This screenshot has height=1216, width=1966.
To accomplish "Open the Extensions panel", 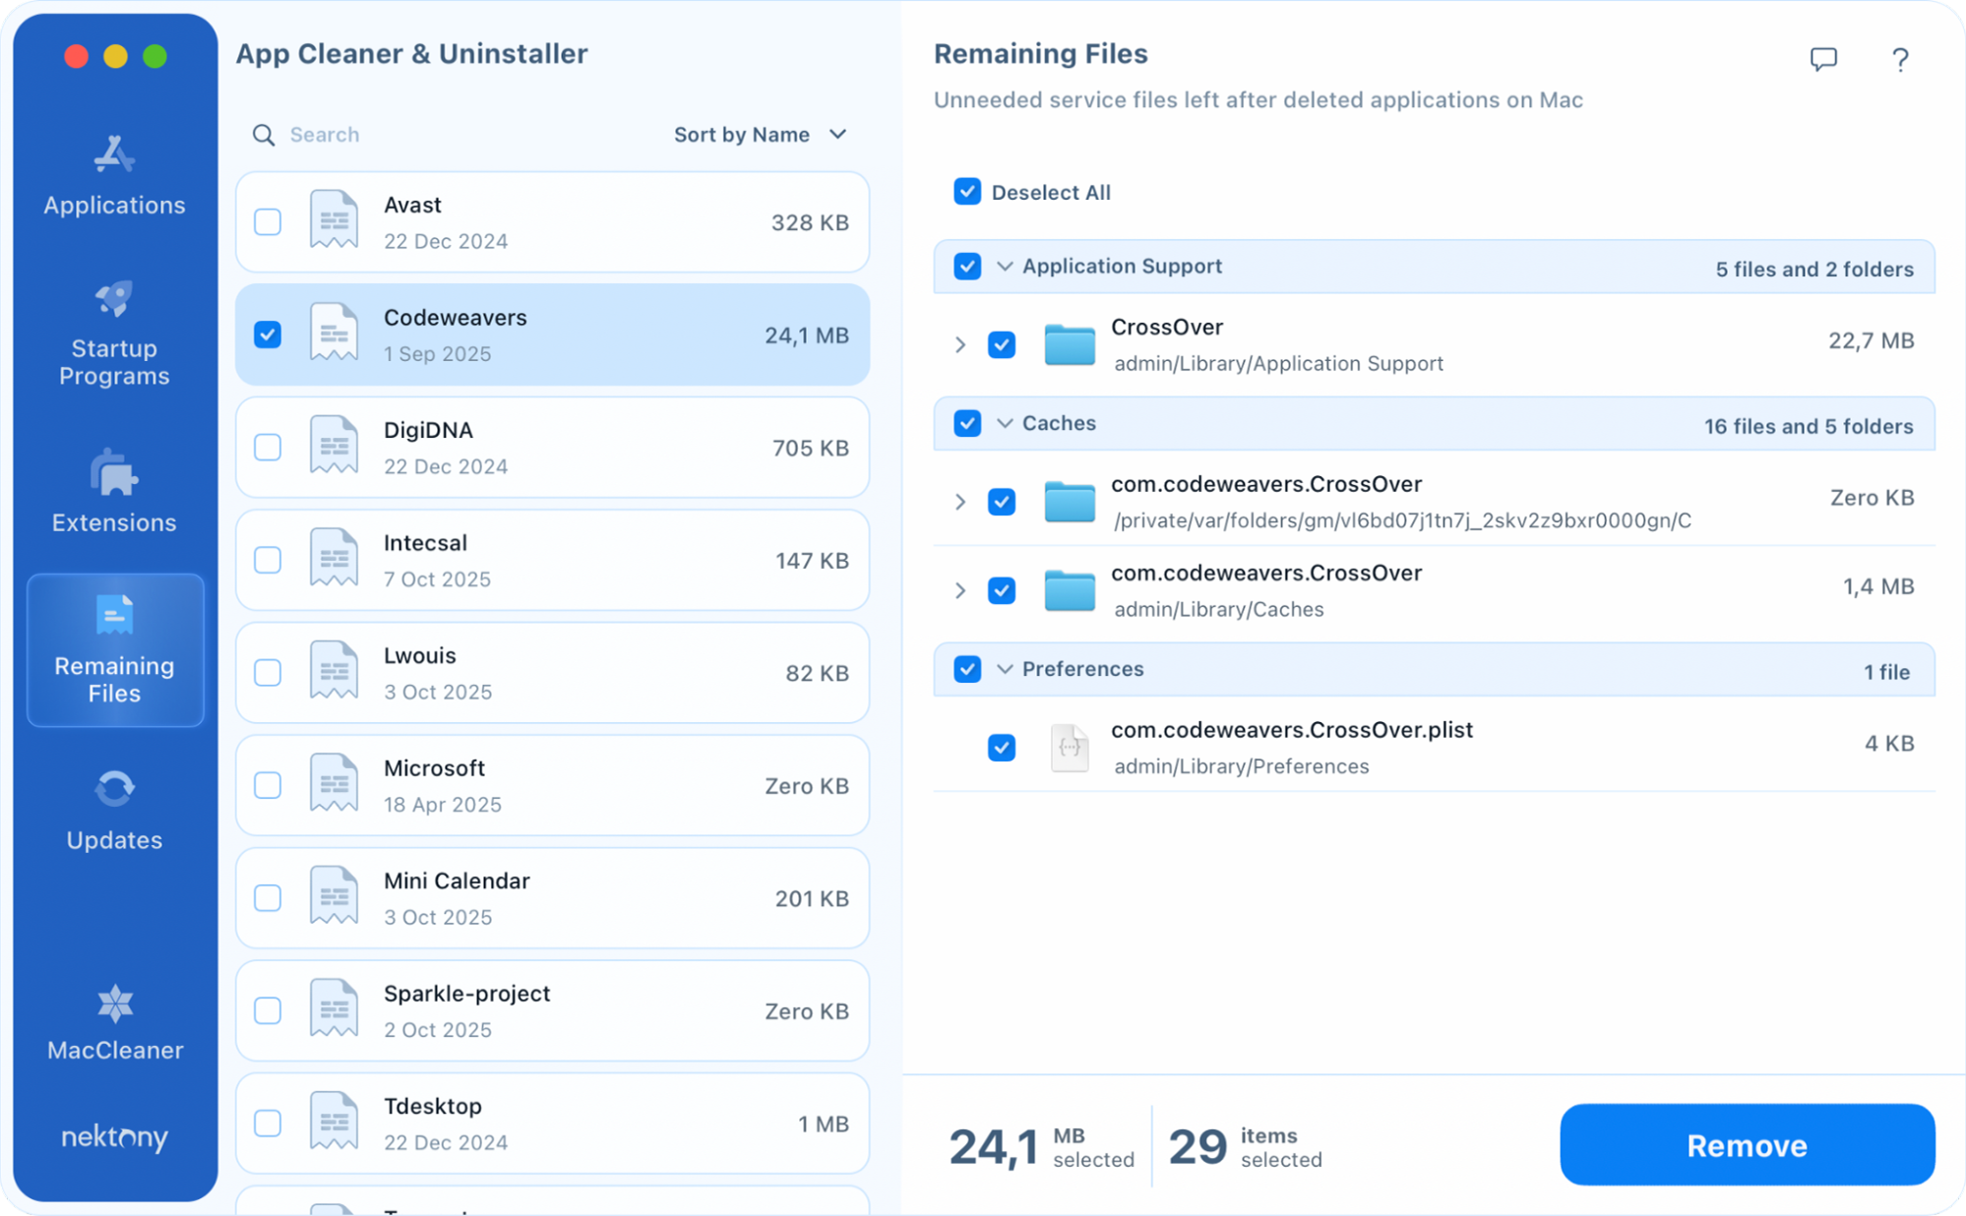I will [114, 492].
